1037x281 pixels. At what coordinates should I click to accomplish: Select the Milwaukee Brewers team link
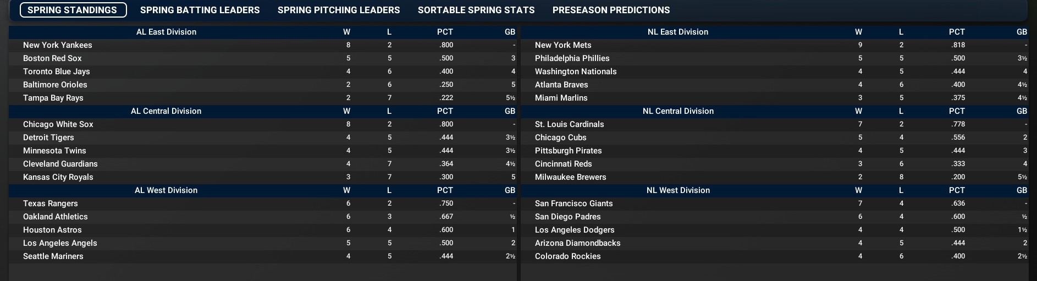570,177
